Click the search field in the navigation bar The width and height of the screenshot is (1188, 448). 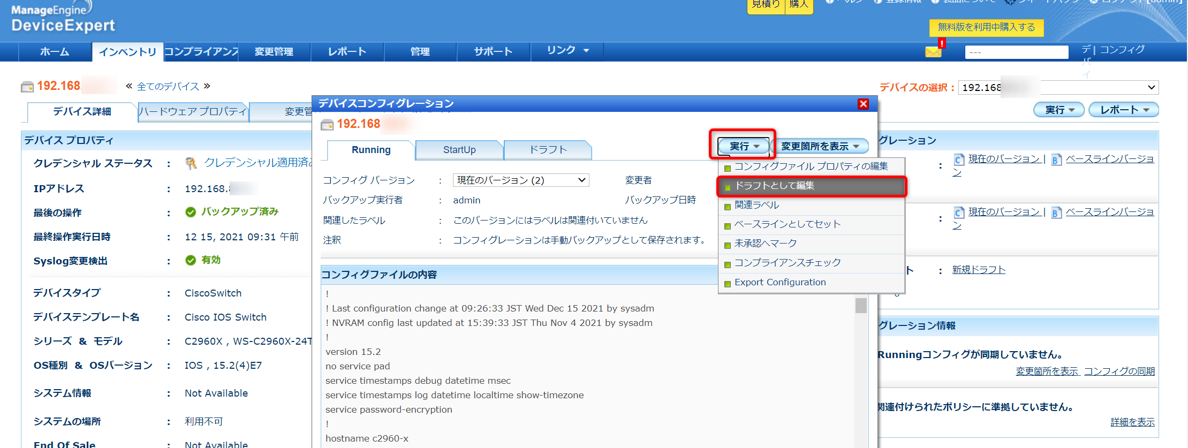pos(1017,52)
